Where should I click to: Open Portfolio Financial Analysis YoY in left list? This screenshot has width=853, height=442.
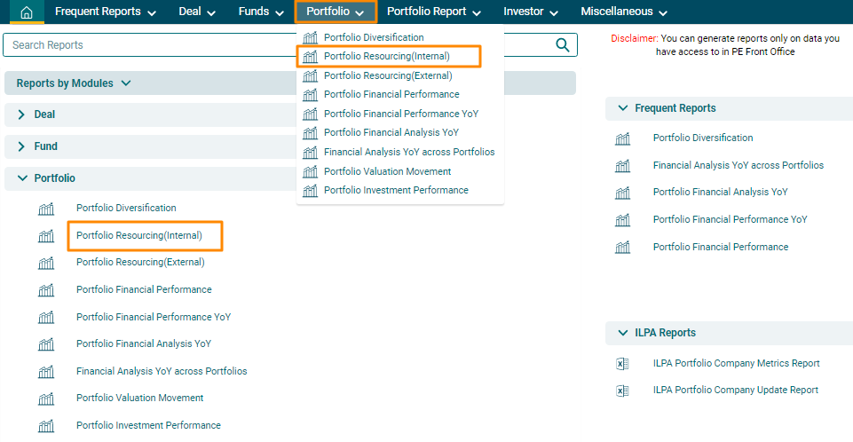pos(144,343)
